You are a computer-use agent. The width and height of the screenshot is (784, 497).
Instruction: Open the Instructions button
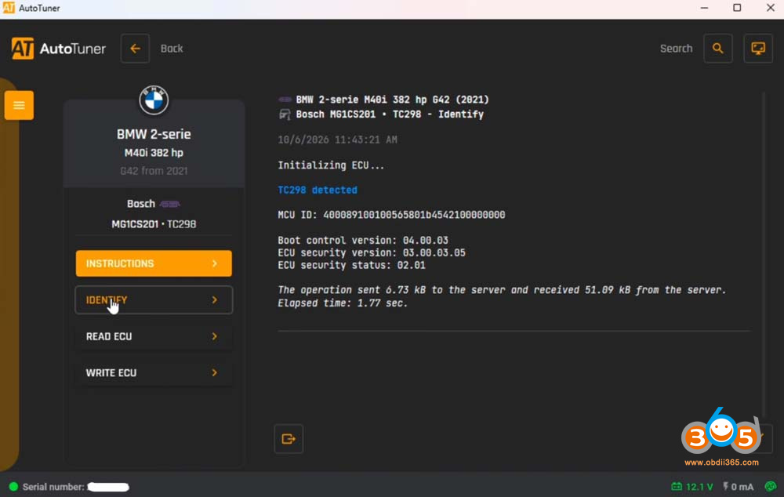pos(154,263)
